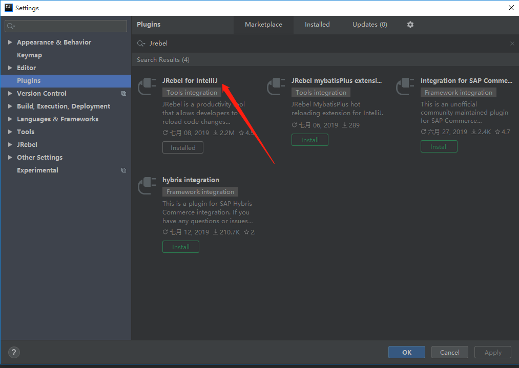Clear the Jrebel plugin search text
519x368 pixels.
click(x=512, y=44)
